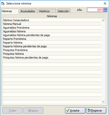Viewport: 109px width, 115px height.
Task: Click the green checkmark on Aceptar
Action: click(x=68, y=111)
